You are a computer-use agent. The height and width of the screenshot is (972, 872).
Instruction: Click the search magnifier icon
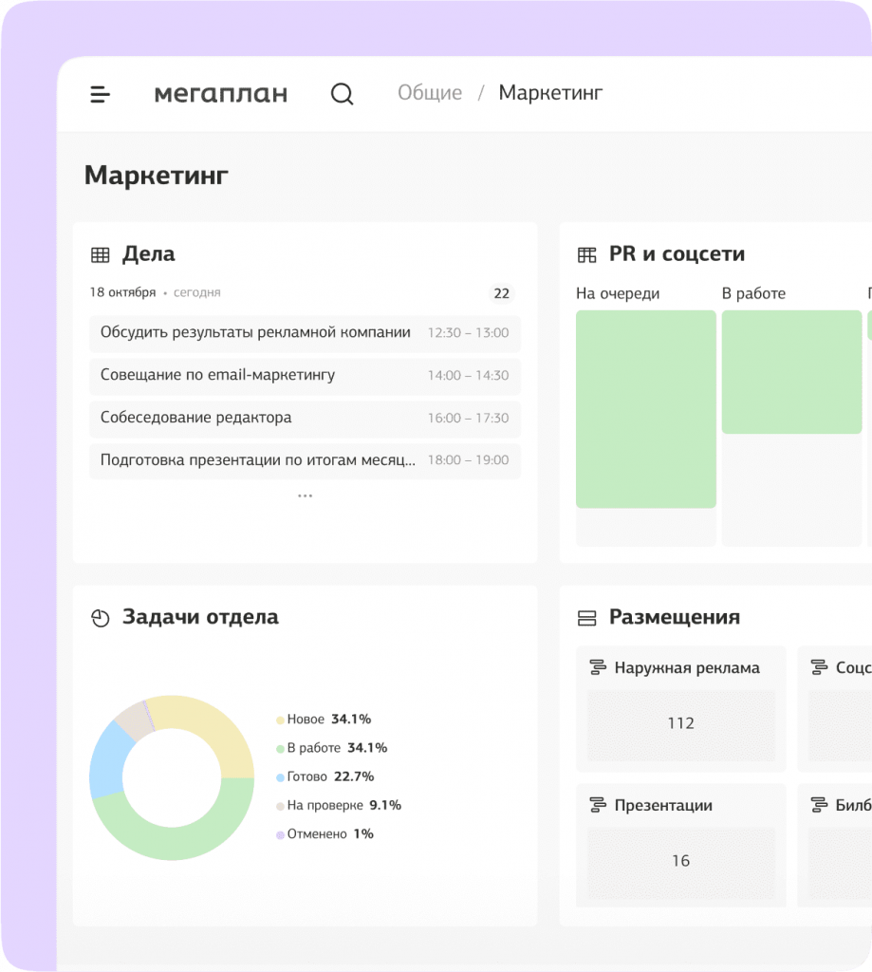pyautogui.click(x=342, y=94)
